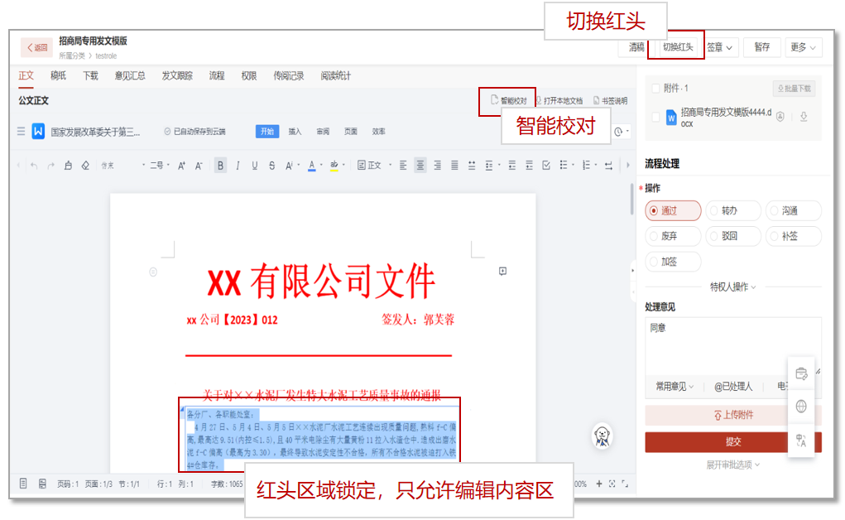The width and height of the screenshot is (845, 520).
Task: Click the assistant mascot icon
Action: click(602, 436)
